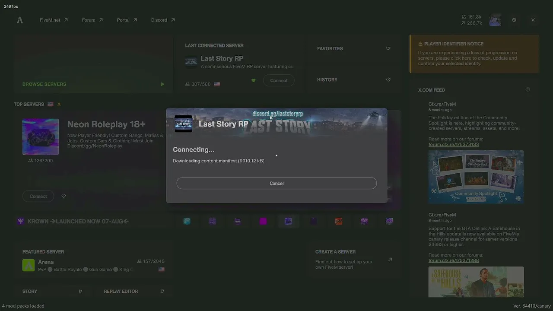Click the '4 mod packs loaded' status text
553x311 pixels.
coord(23,306)
